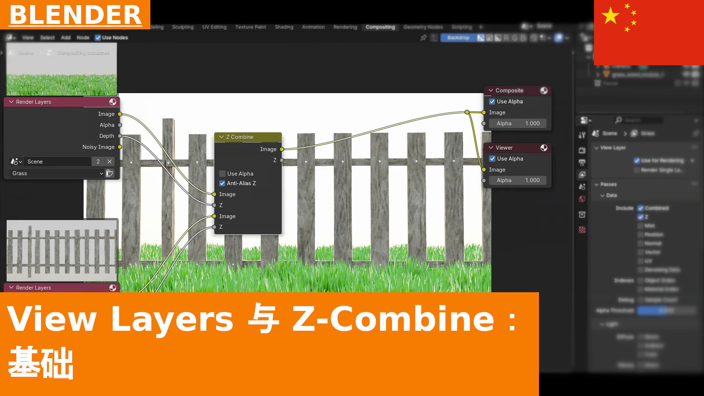Toggle Use for Rendering checkbox
The image size is (704, 396).
click(x=637, y=161)
